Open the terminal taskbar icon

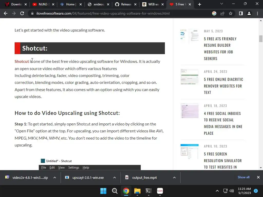pos(149,191)
